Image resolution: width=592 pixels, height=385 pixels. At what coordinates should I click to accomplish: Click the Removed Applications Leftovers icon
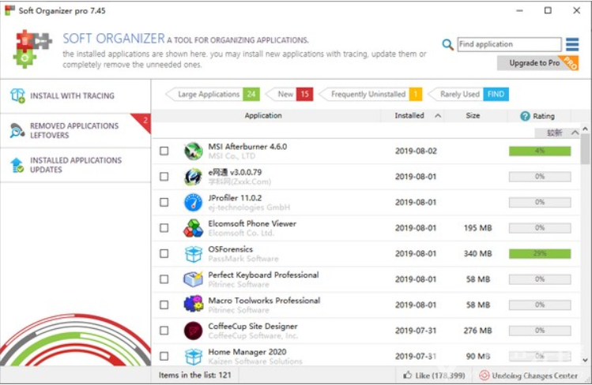[x=17, y=130]
